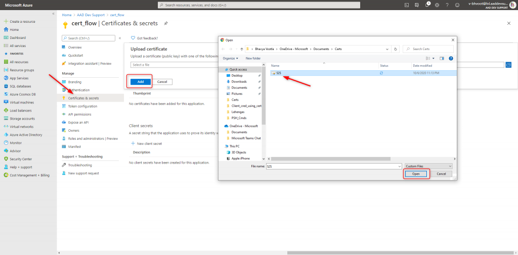Open Custom Files file type dropdown
This screenshot has height=255, width=518.
[x=428, y=166]
